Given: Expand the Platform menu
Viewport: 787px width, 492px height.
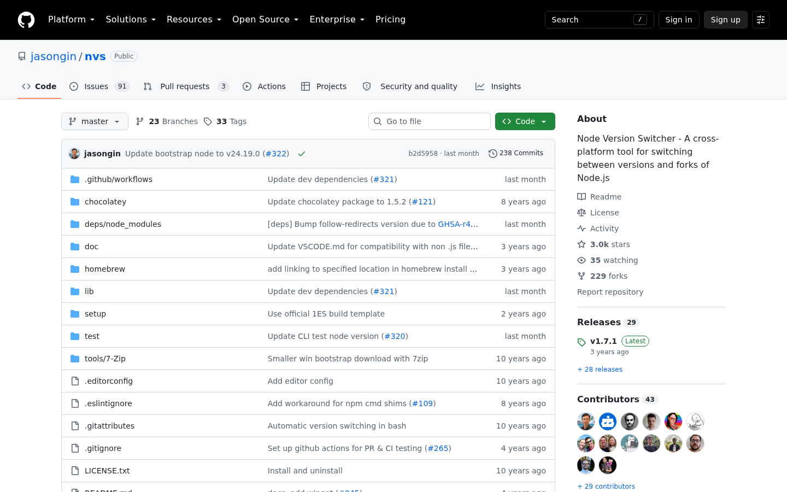Looking at the screenshot, I should 71,20.
